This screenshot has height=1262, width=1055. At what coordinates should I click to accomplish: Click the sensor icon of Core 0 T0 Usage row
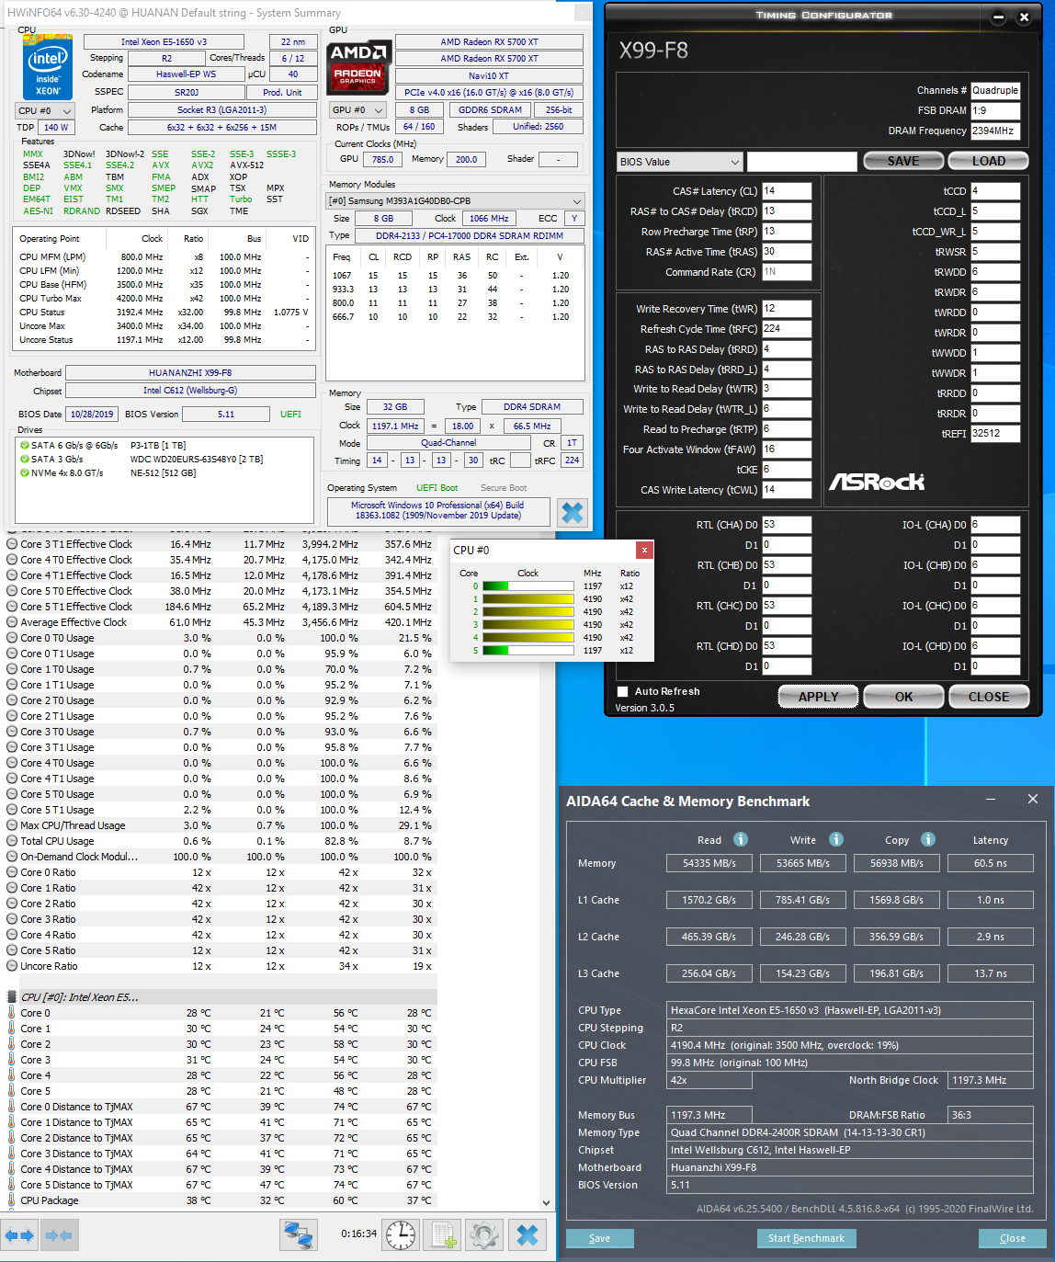[x=12, y=638]
